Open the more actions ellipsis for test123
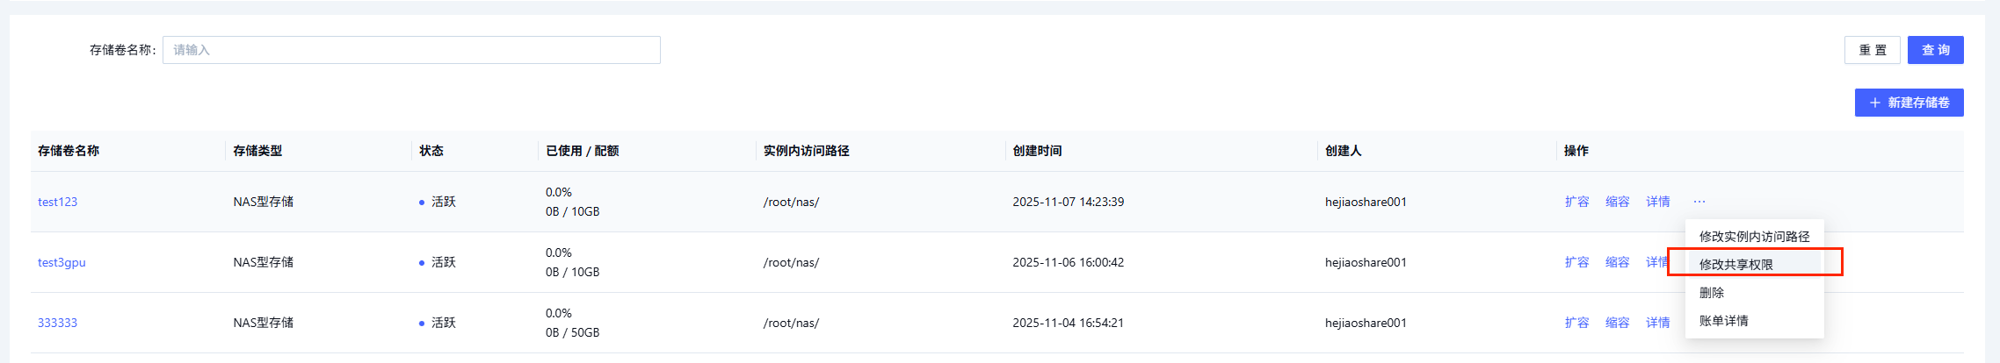This screenshot has width=2000, height=363. pos(1699,202)
